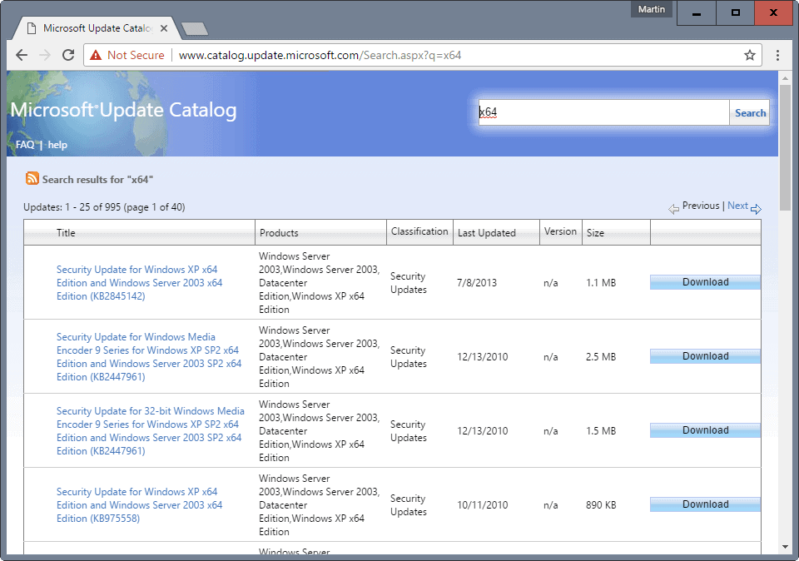The height and width of the screenshot is (561, 799).
Task: Open Security Update KB2845142 link
Action: pos(140,283)
